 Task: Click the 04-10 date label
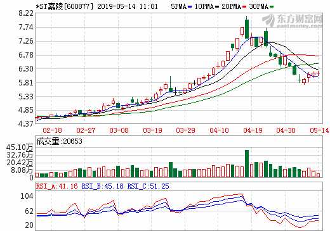tap(219, 130)
